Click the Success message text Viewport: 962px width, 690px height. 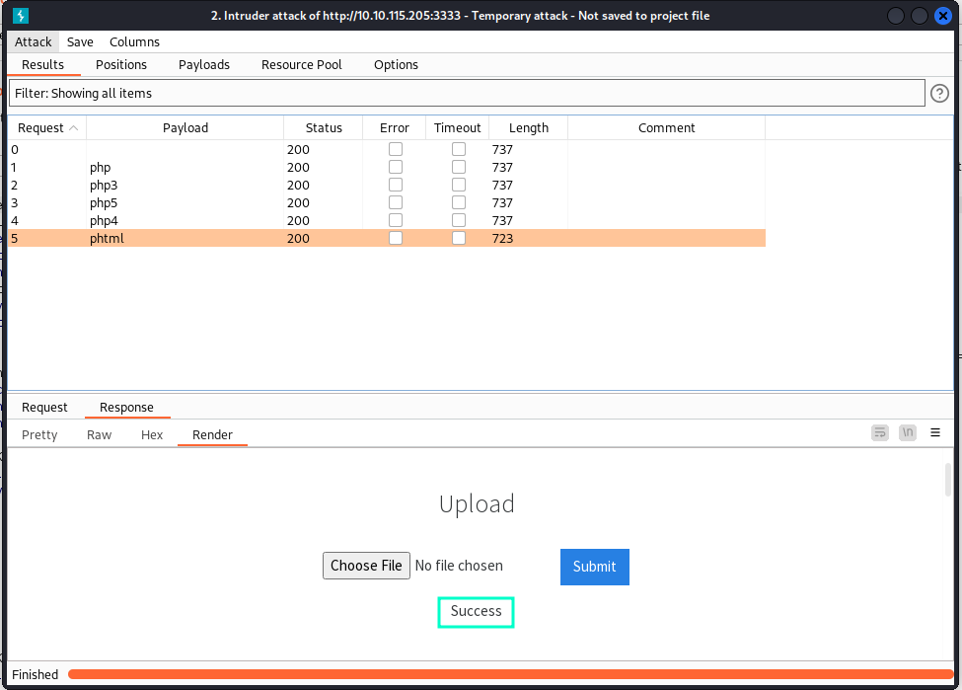point(477,611)
